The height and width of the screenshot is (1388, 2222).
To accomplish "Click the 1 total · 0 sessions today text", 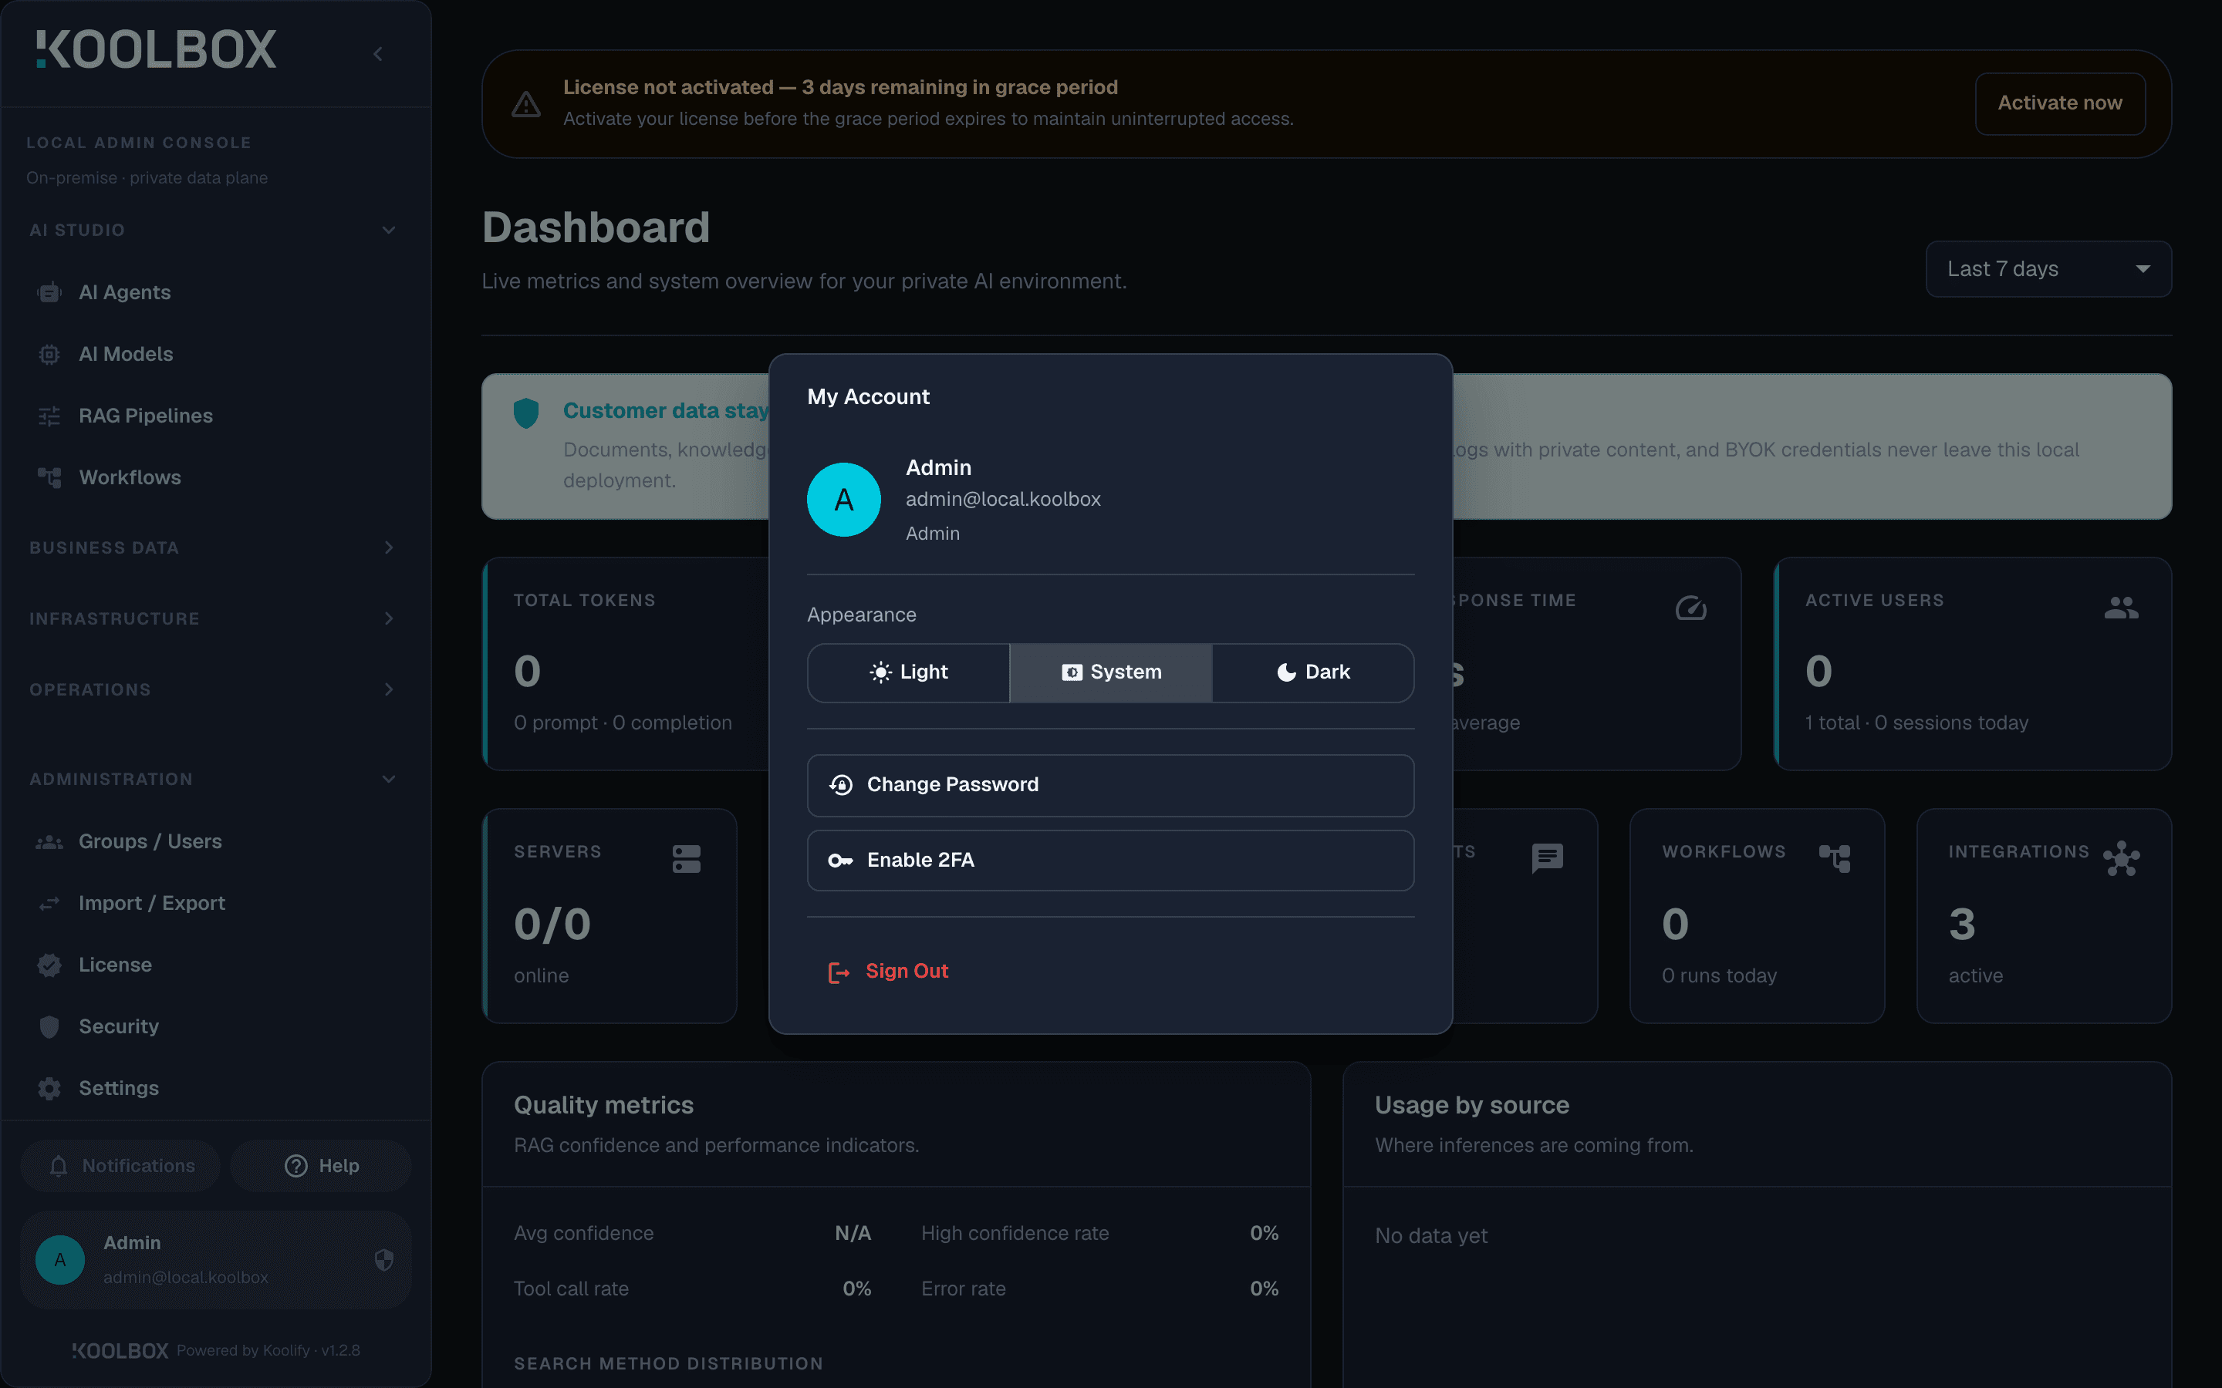I will coord(1916,723).
